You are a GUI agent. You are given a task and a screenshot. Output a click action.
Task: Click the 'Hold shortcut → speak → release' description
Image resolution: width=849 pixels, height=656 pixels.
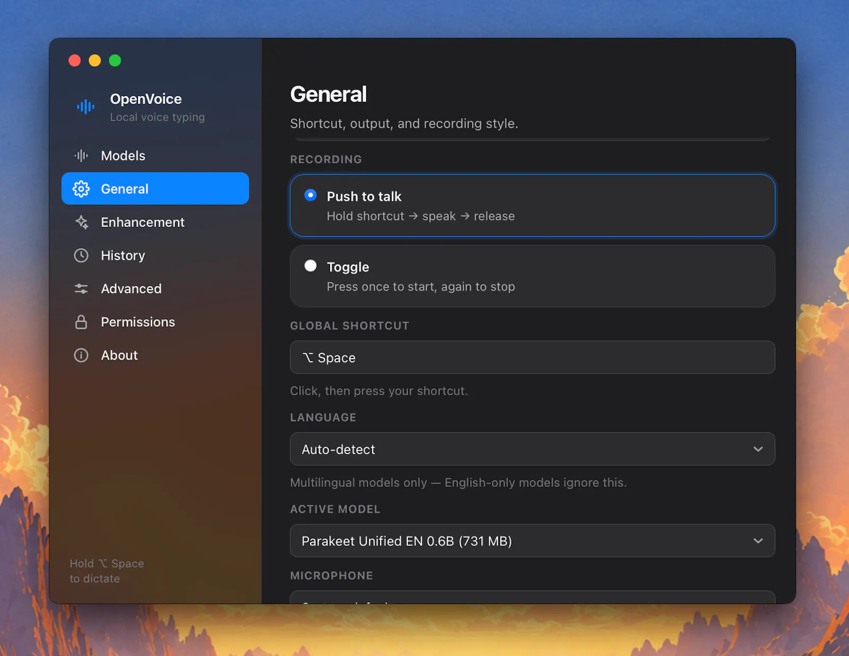click(x=421, y=216)
